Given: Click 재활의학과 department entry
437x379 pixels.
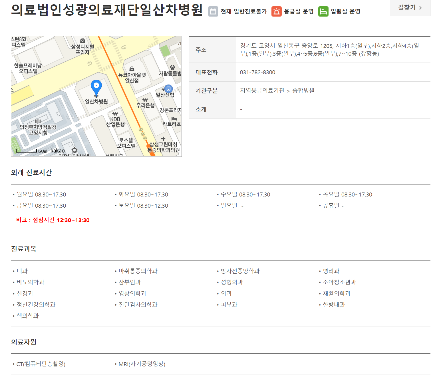Looking at the screenshot, I should pyautogui.click(x=337, y=294).
